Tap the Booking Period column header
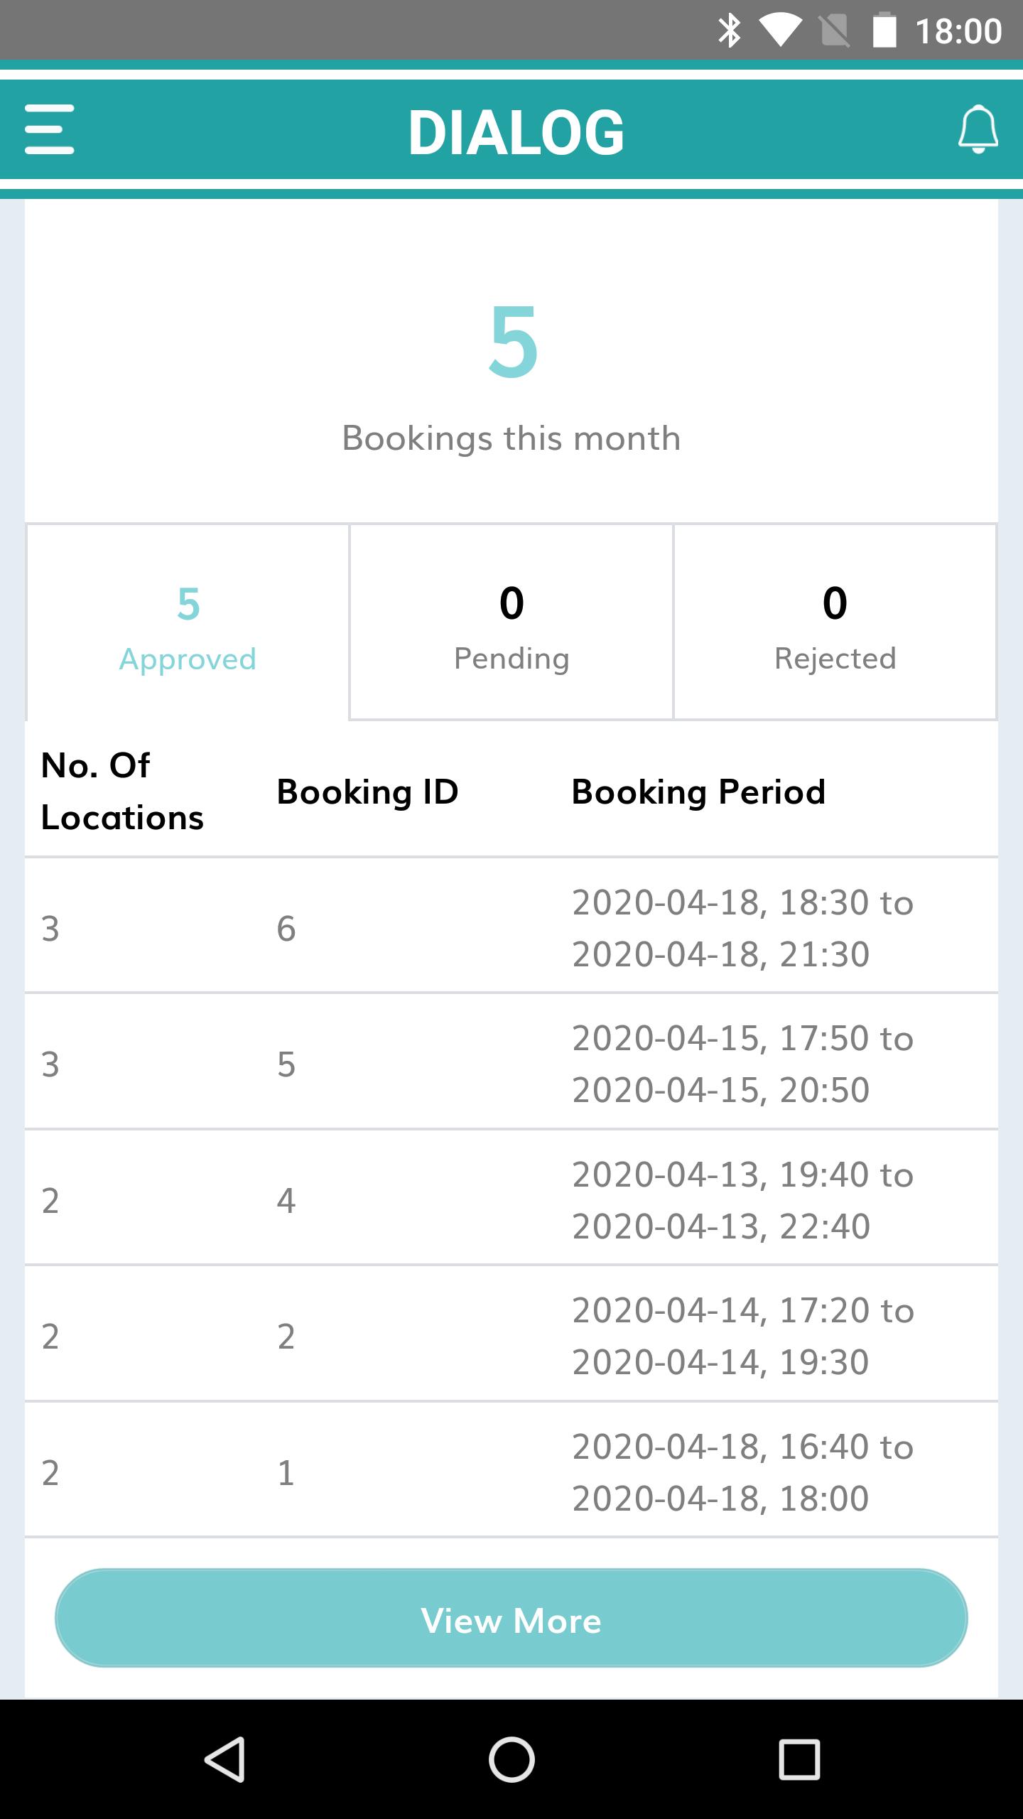The height and width of the screenshot is (1819, 1023). 698,792
